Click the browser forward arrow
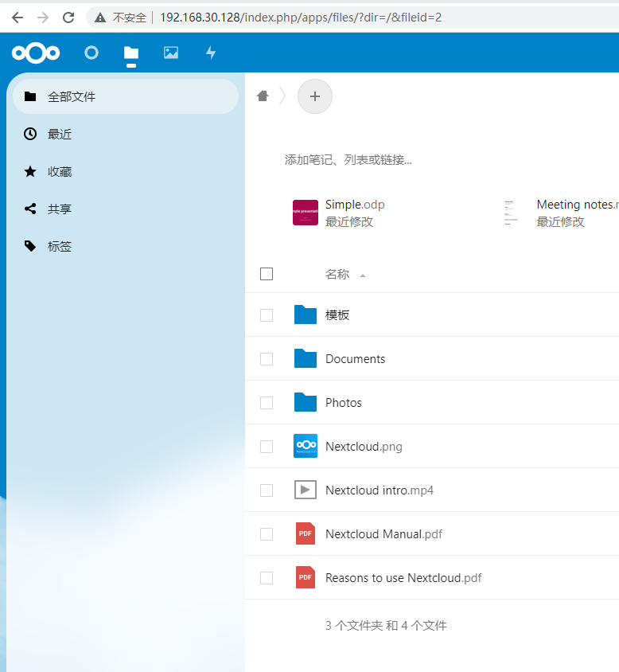The image size is (619, 672). pos(43,18)
